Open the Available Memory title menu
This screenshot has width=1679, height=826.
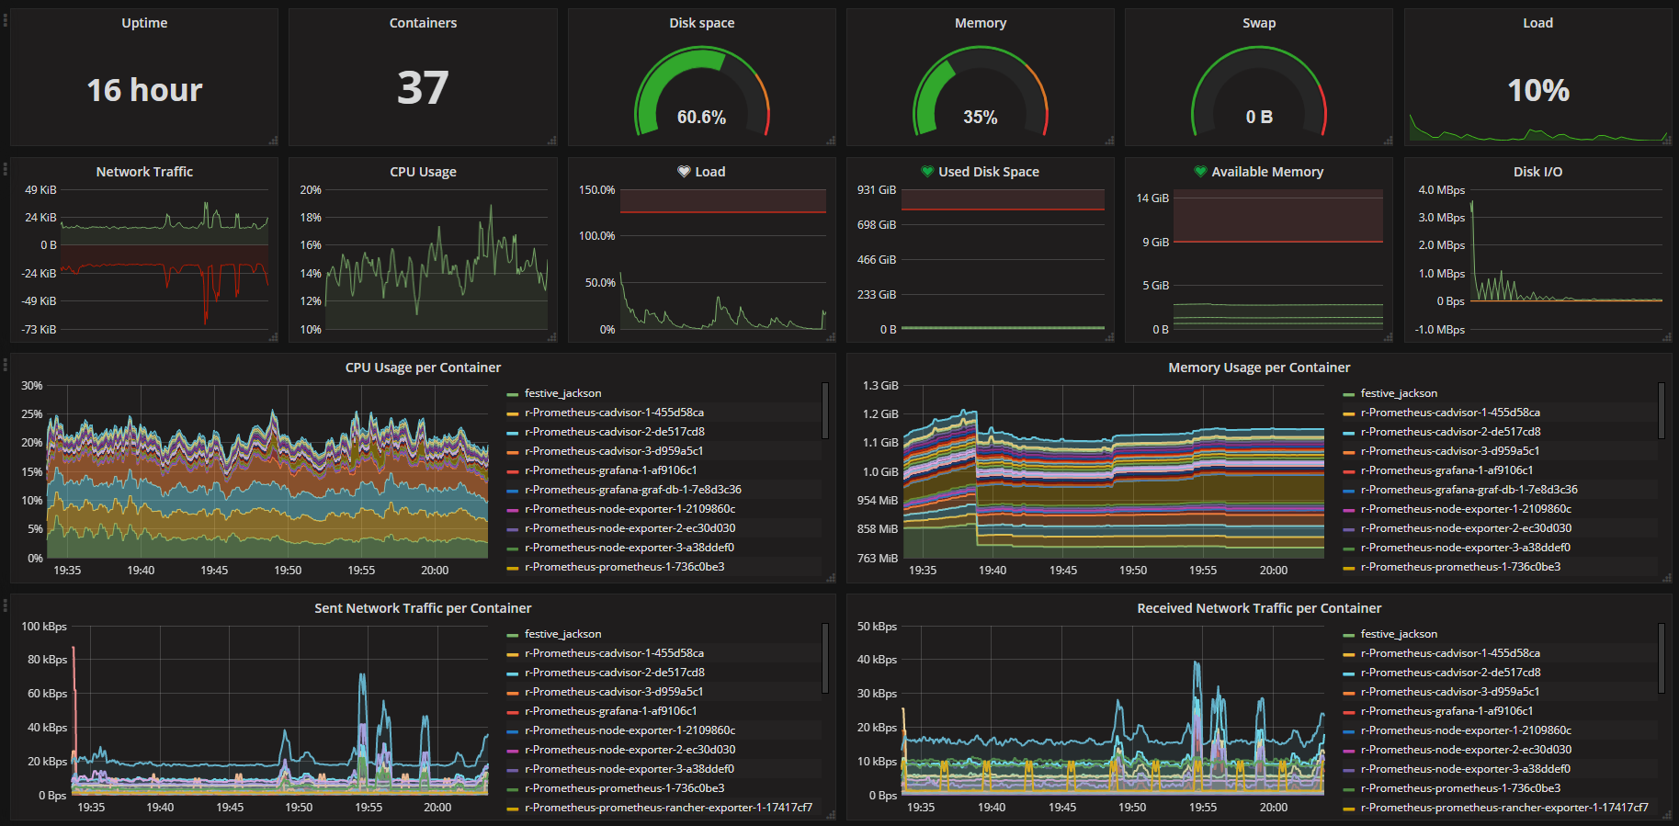click(1267, 172)
